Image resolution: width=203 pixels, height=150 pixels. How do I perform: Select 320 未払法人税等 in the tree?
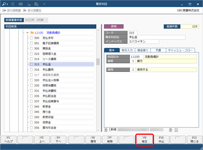click(62, 80)
